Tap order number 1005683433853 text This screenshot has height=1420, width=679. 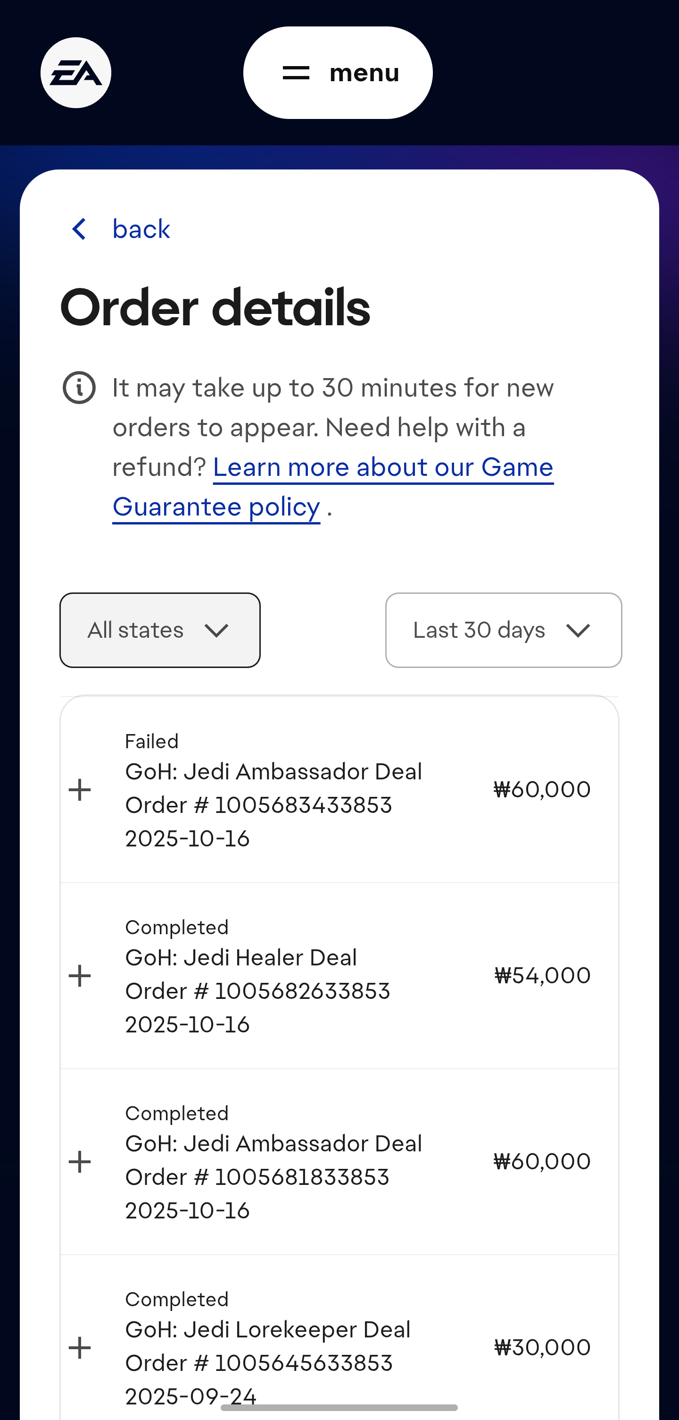pos(259,805)
